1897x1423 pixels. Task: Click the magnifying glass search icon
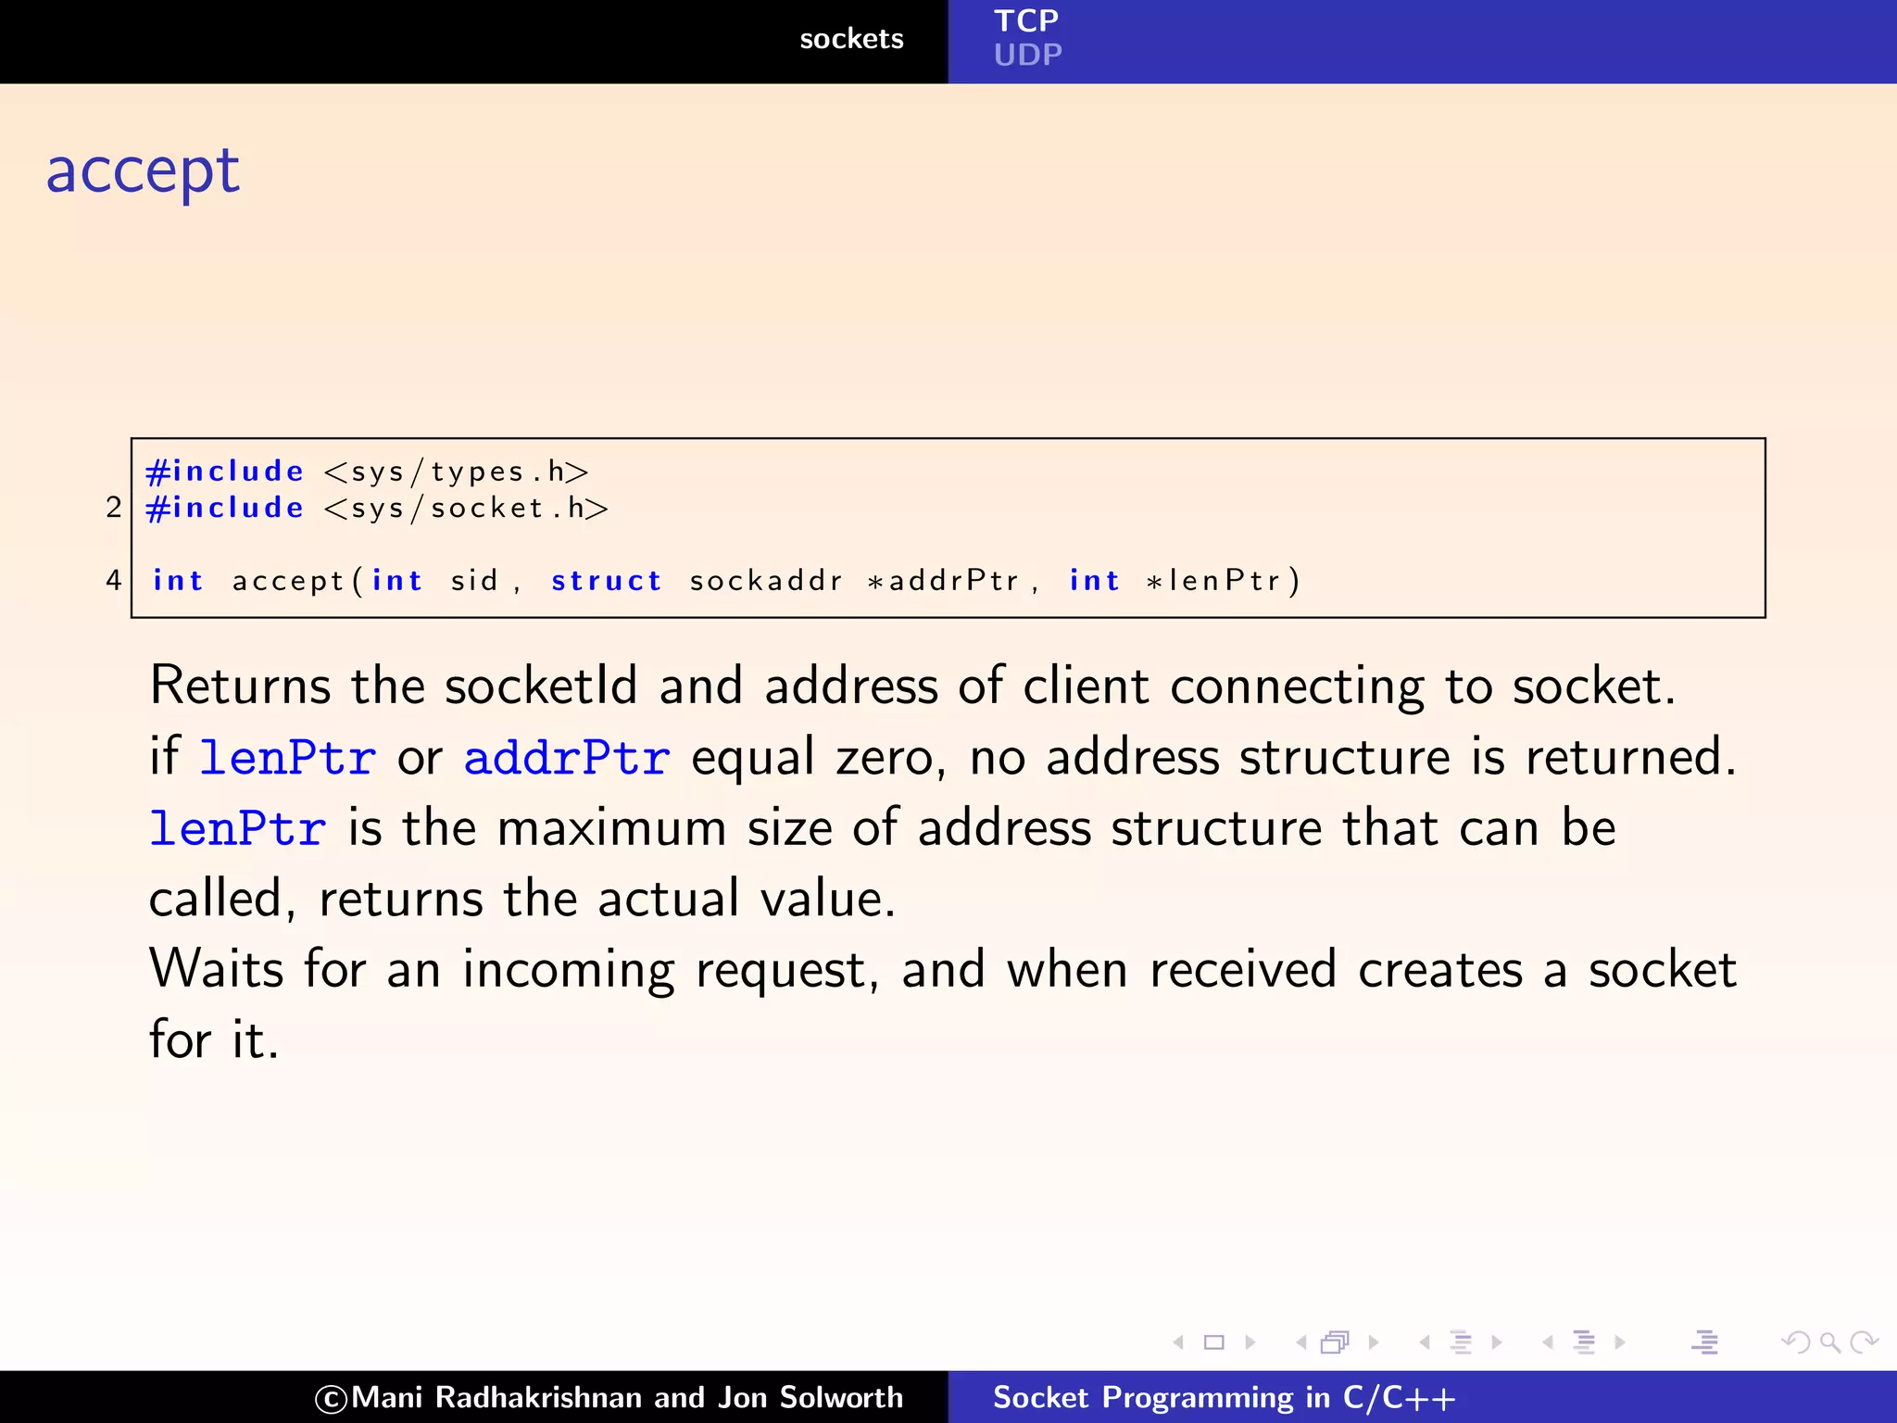pos(1830,1342)
